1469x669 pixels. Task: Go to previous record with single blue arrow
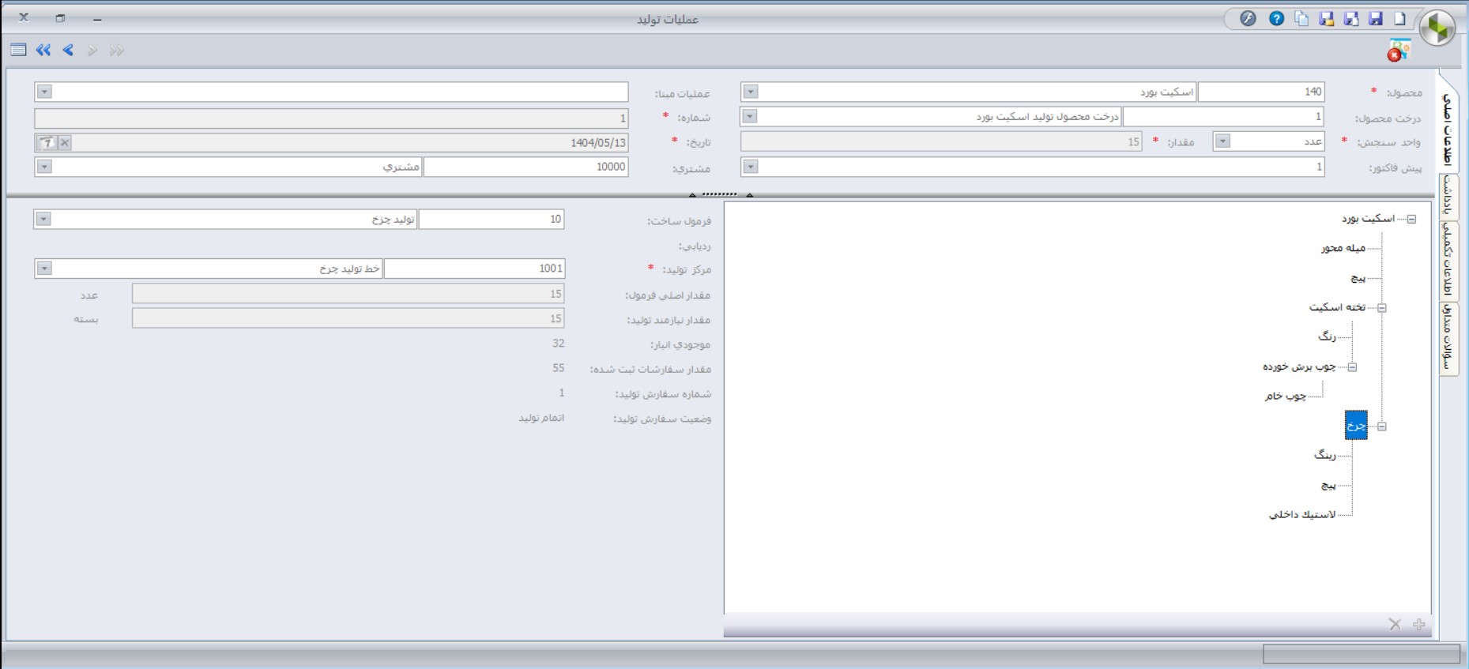point(68,51)
